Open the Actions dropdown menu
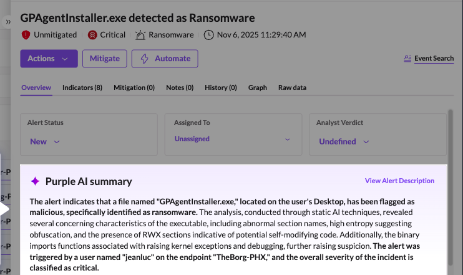The image size is (463, 275). (49, 59)
